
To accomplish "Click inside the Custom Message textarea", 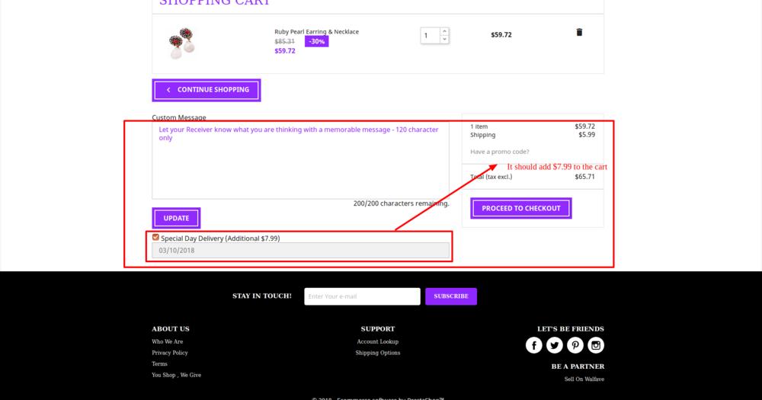I will 300,161.
